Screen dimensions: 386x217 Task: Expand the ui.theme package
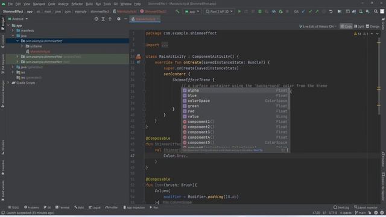22,46
